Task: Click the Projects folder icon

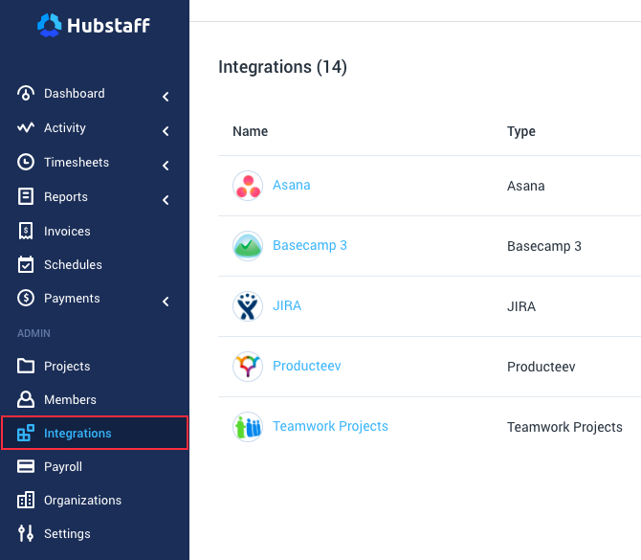Action: [26, 366]
